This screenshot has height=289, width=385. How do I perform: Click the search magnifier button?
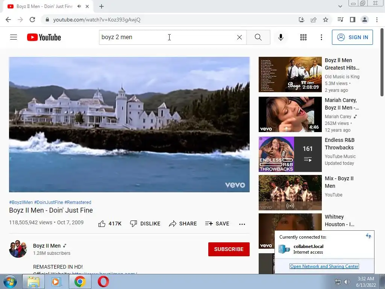point(258,37)
